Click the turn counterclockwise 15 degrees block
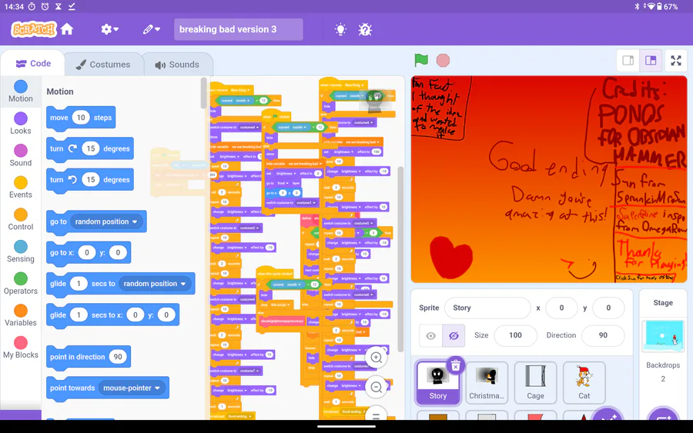Image resolution: width=693 pixels, height=433 pixels. click(x=90, y=180)
